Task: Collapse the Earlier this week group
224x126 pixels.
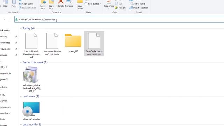Action: click(x=21, y=62)
